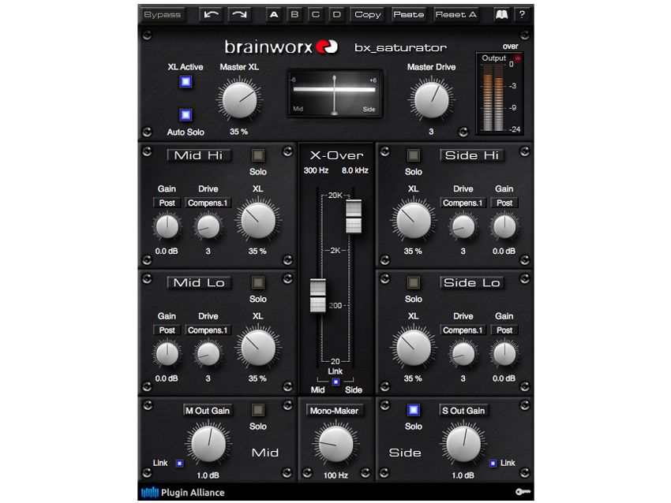The image size is (671, 503).
Task: Click the 300 Hz crossover value
Action: tap(316, 170)
